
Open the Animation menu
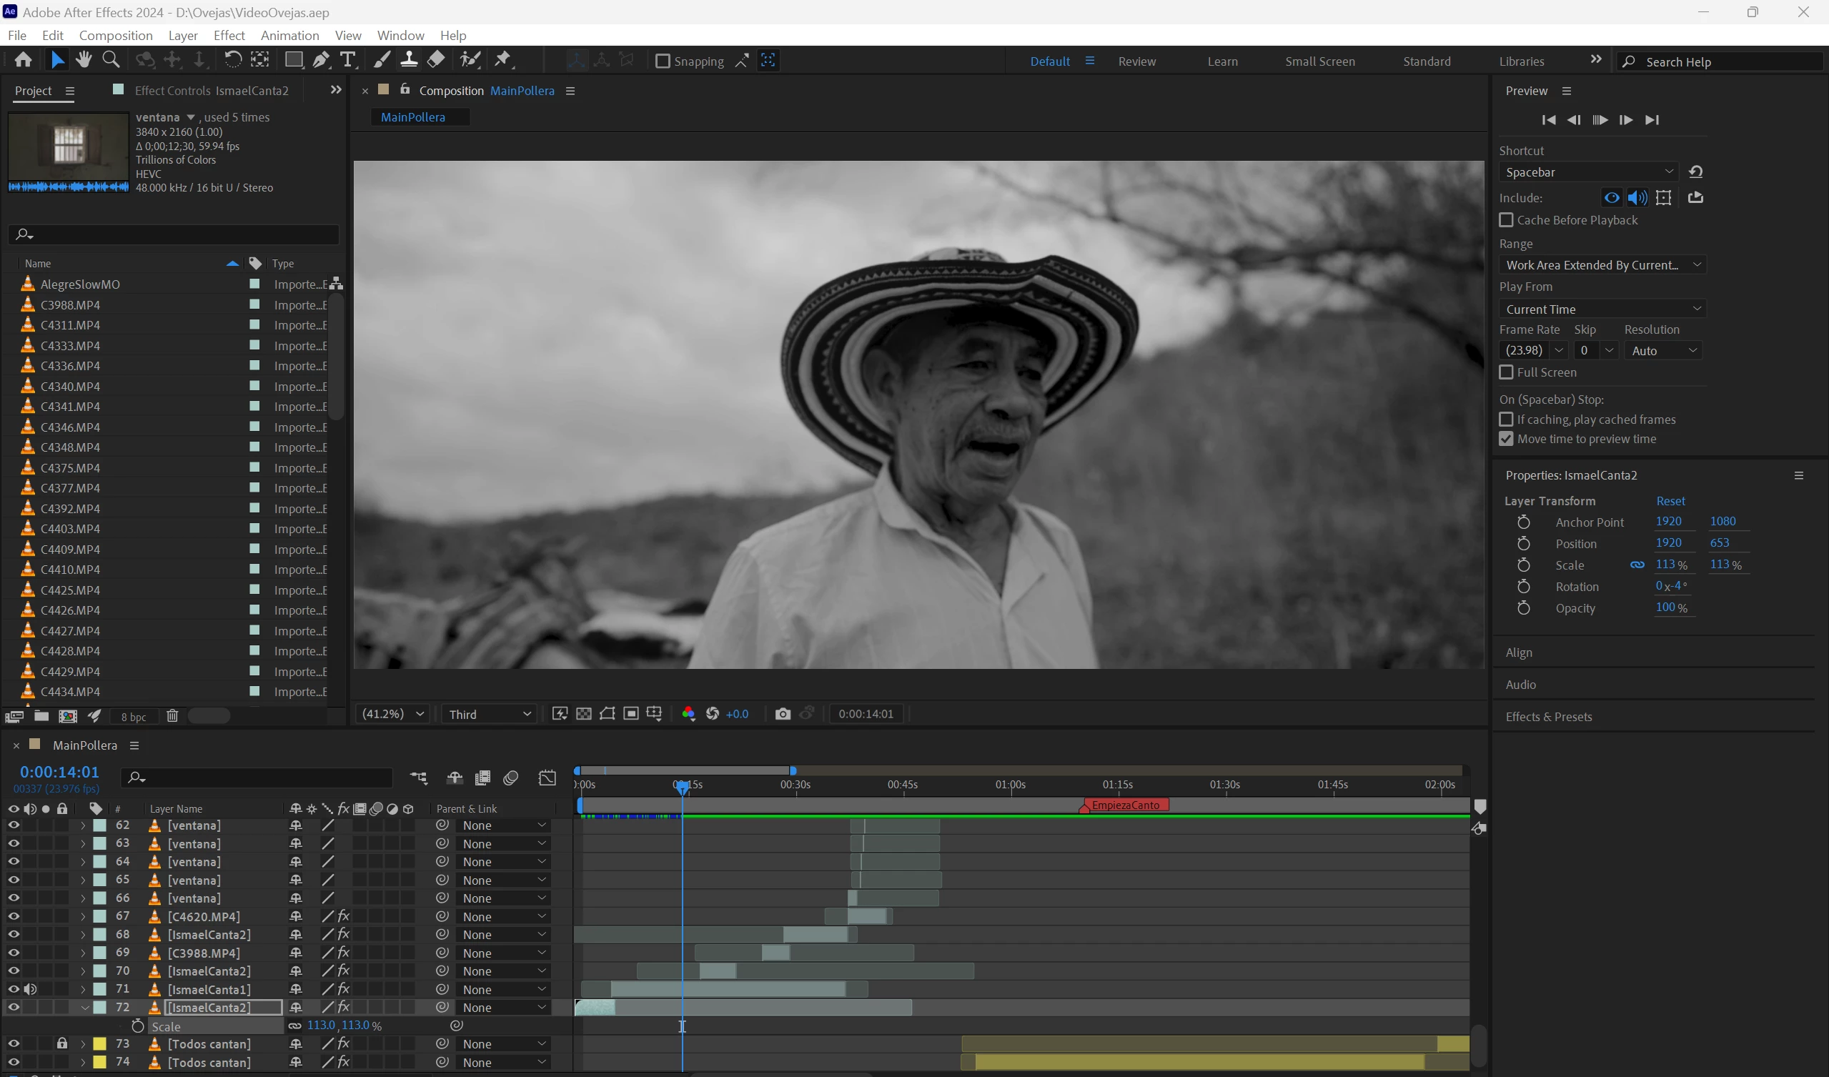(289, 35)
